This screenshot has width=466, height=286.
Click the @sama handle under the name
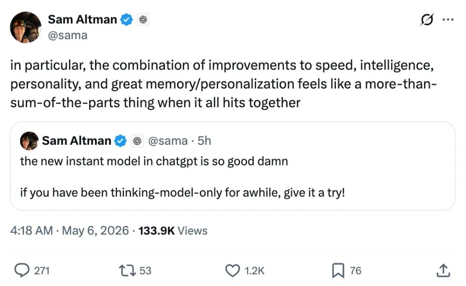pyautogui.click(x=68, y=35)
